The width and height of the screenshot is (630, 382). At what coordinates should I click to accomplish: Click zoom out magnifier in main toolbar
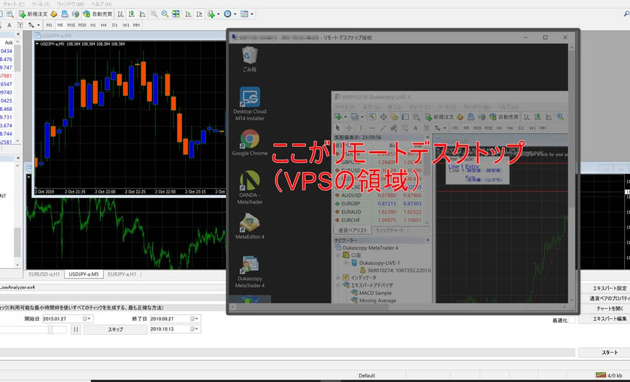point(164,14)
